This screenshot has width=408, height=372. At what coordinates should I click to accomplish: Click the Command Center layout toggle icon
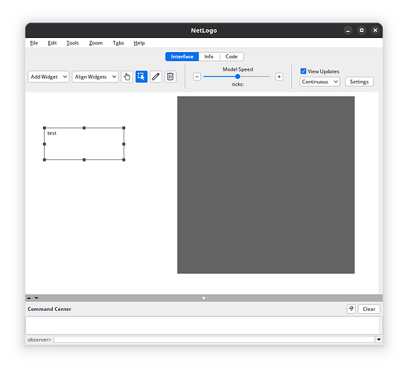tap(351, 309)
